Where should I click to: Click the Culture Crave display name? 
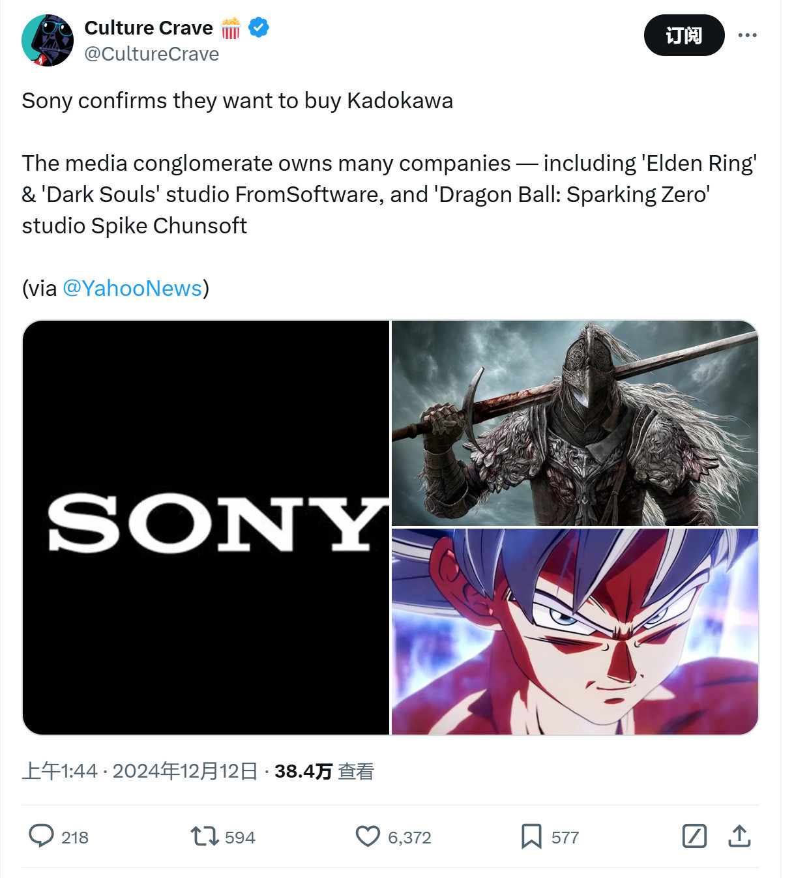tap(149, 28)
